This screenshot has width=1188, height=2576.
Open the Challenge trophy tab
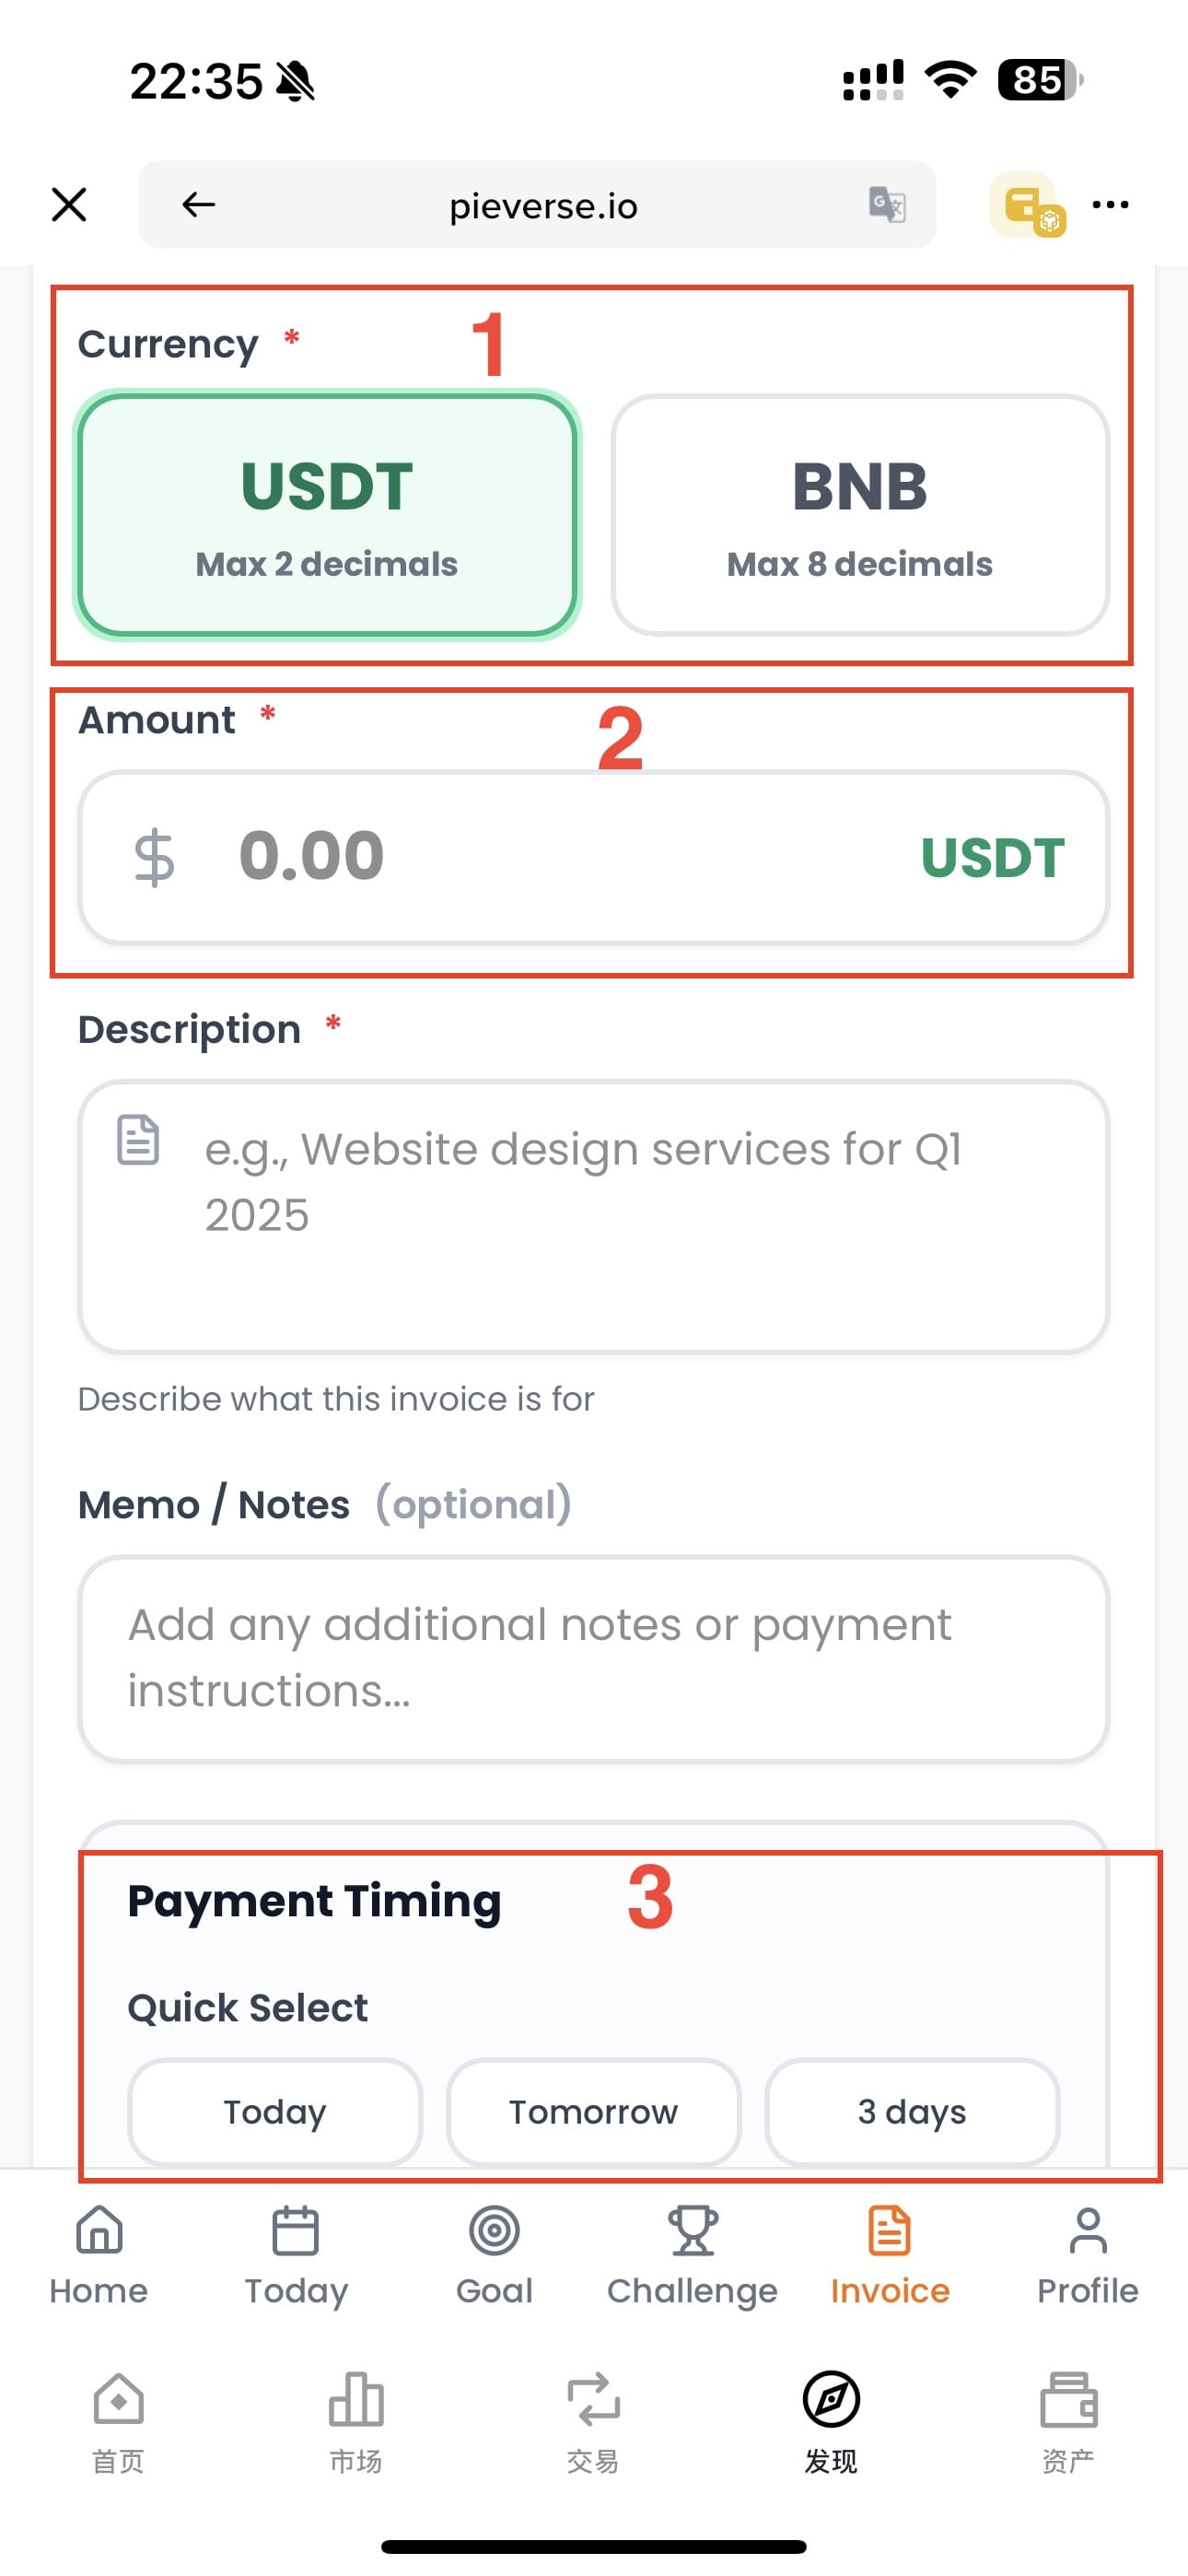692,2256
